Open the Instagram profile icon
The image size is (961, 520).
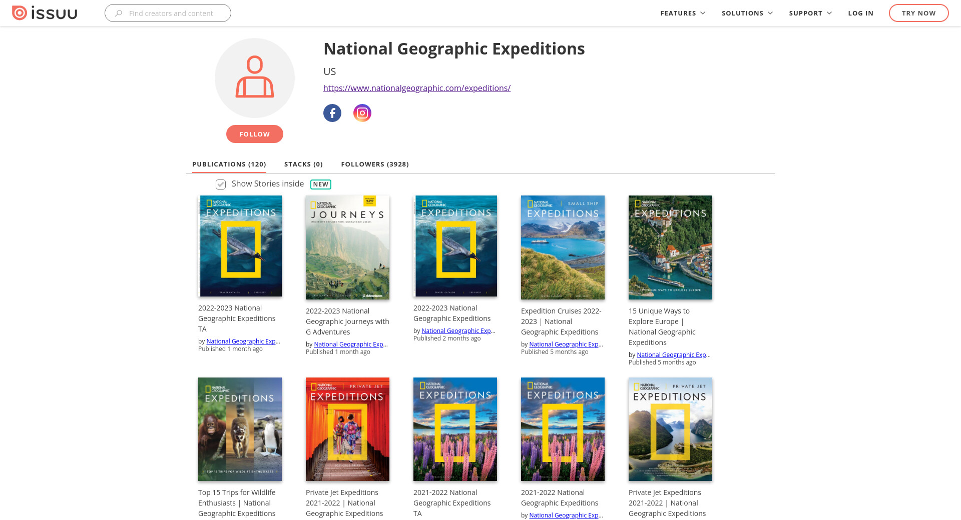pos(362,113)
